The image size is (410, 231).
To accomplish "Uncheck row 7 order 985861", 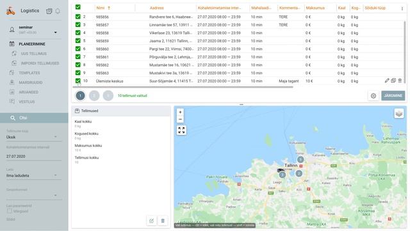I will click(78, 56).
